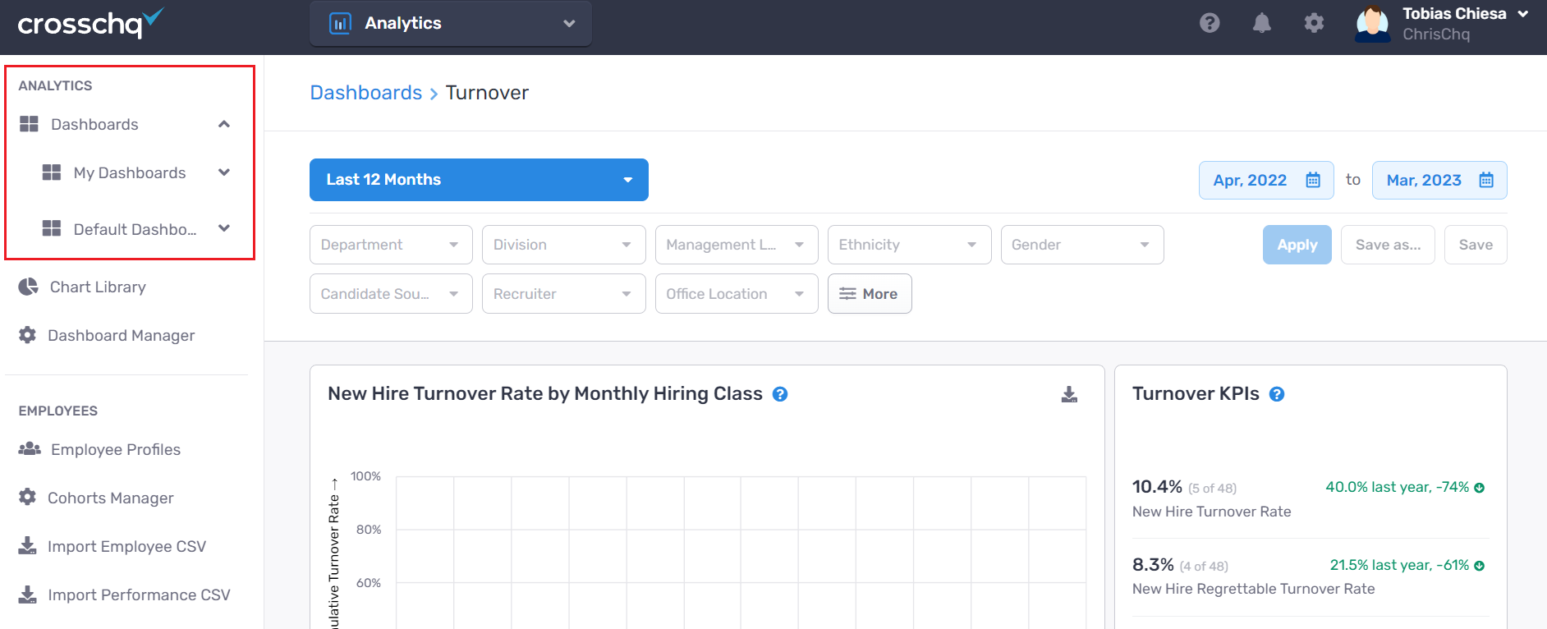Image resolution: width=1547 pixels, height=629 pixels.
Task: Open the Division filter dropdown
Action: point(563,245)
